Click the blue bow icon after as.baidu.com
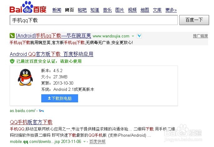Viewport: 214px width, 147px height. tap(41, 111)
